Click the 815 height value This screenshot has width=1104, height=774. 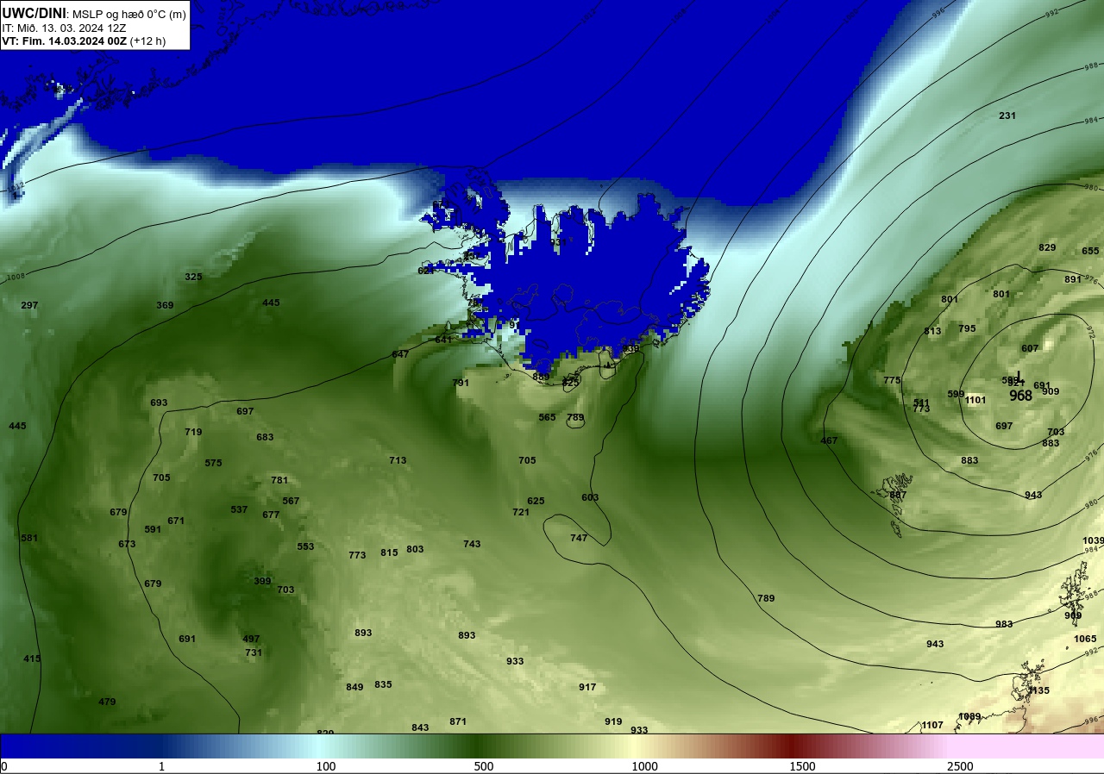(389, 552)
